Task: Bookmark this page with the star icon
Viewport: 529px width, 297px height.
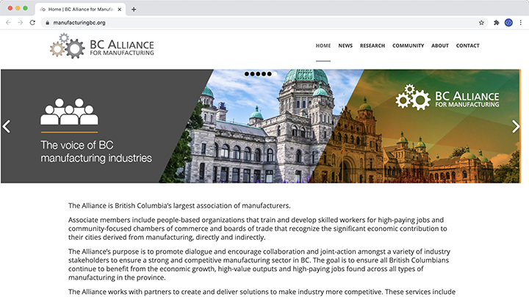Action: 481,23
